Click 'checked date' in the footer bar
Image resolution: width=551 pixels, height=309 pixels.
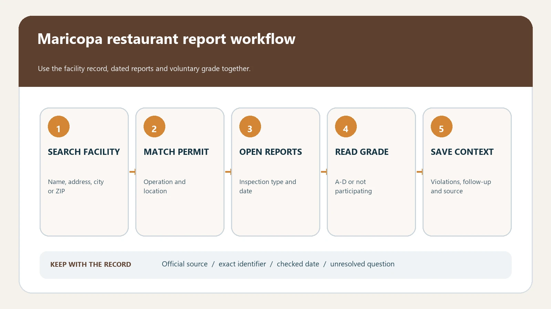coord(298,264)
